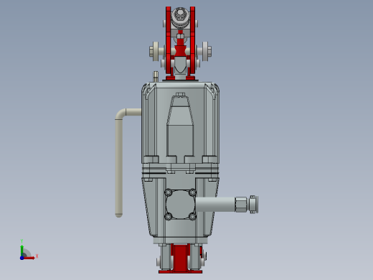
Task: Select the left roller wheel on axle
Action: tap(156, 51)
